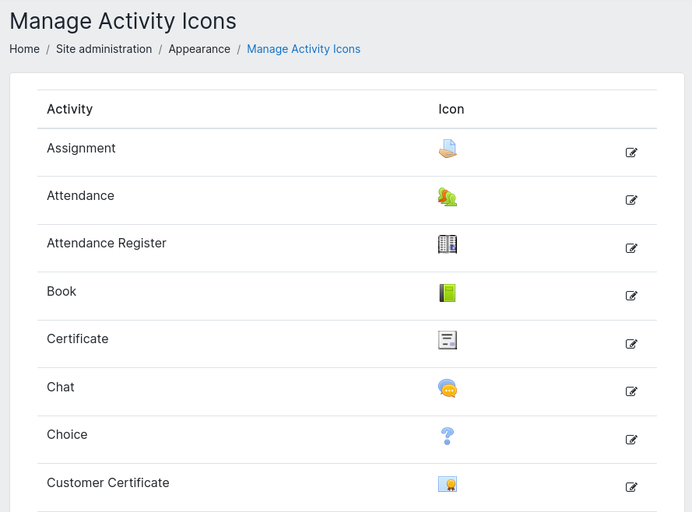
Task: Click the Activity column header
Action: click(70, 109)
